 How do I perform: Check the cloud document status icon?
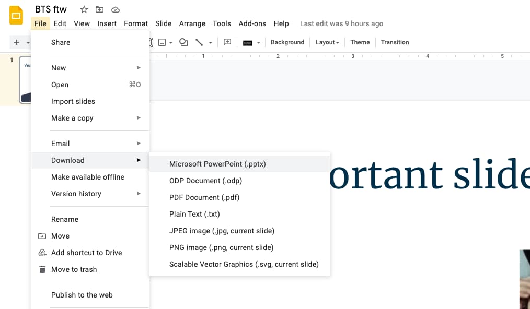[116, 9]
